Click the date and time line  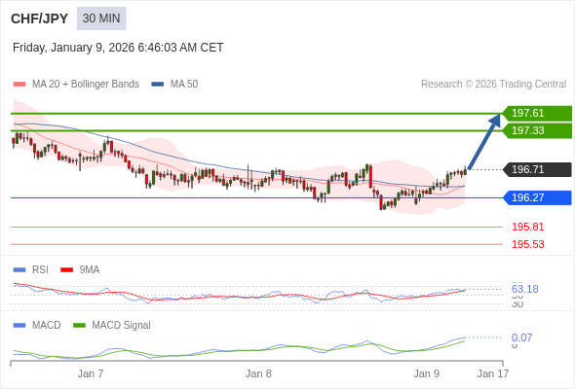[x=118, y=48]
